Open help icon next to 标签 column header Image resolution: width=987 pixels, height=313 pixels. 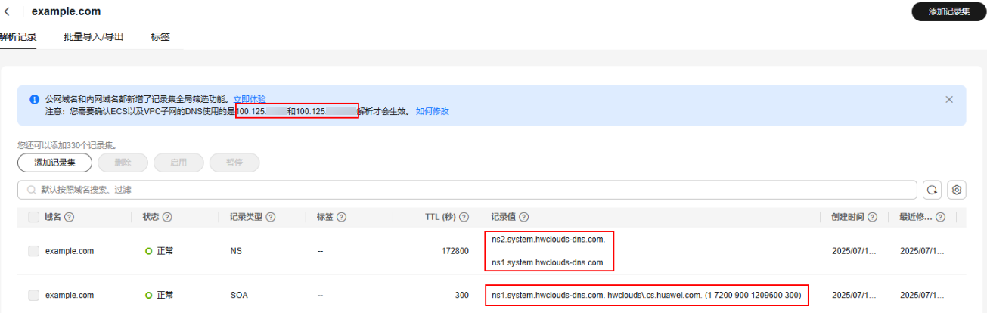coord(340,217)
